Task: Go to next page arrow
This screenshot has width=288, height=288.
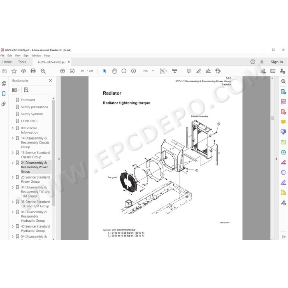Action: point(72,71)
